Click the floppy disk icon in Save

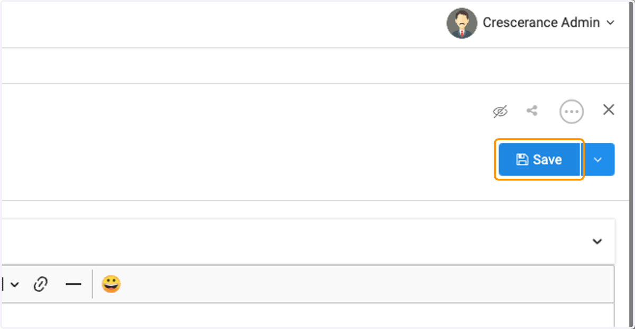click(x=522, y=160)
